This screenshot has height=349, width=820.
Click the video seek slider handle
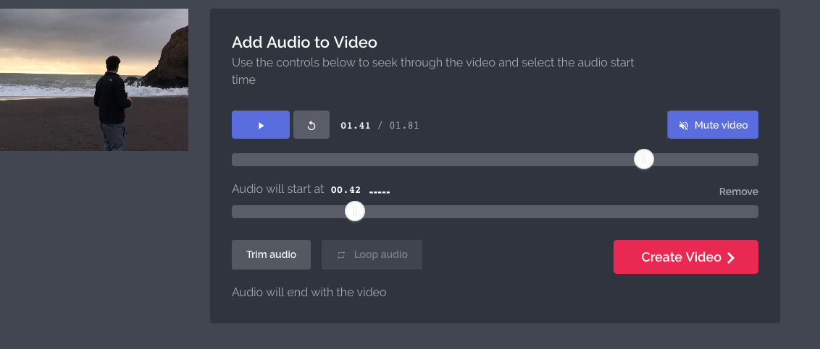[x=643, y=160]
